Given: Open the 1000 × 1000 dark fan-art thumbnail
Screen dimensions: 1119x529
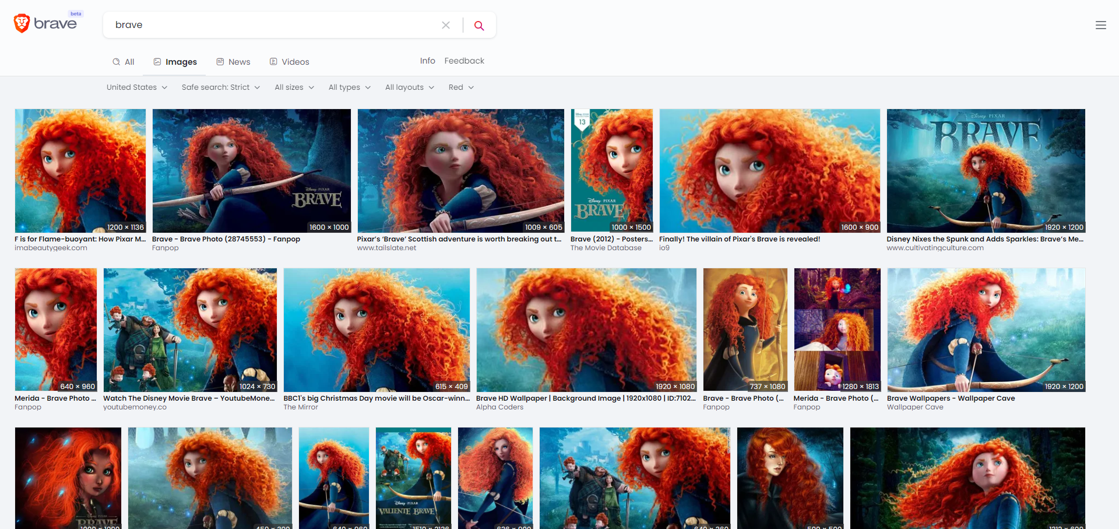Looking at the screenshot, I should [x=68, y=478].
